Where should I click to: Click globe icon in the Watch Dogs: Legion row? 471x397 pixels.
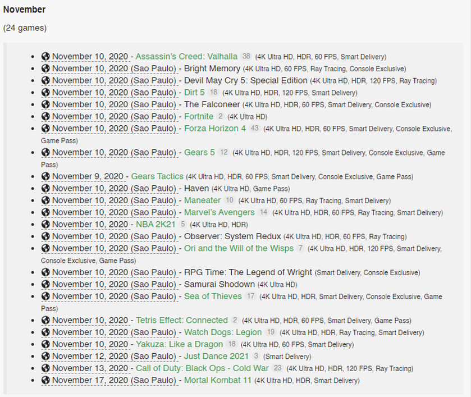[x=45, y=332]
